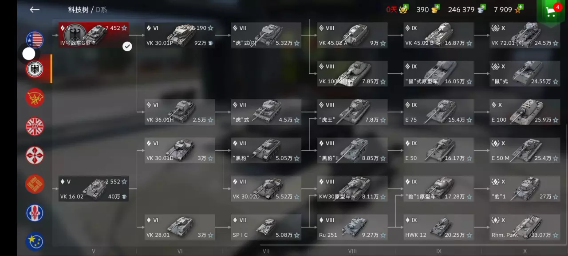The height and width of the screenshot is (256, 568).
Task: Go back using the arrow icon
Action: (35, 9)
